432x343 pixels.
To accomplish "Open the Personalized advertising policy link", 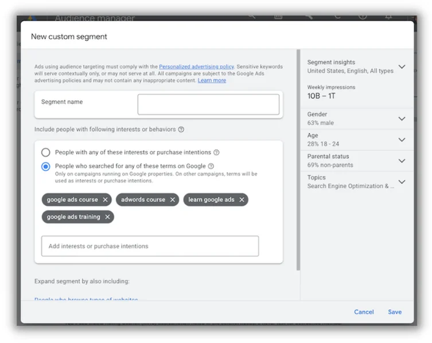I will [x=196, y=67].
